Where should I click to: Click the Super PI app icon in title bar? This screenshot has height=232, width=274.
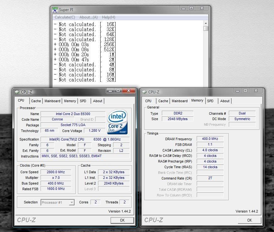[55, 10]
